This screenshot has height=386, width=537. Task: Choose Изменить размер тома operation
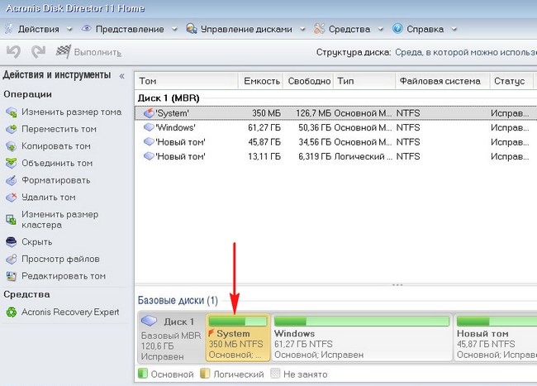pyautogui.click(x=72, y=112)
